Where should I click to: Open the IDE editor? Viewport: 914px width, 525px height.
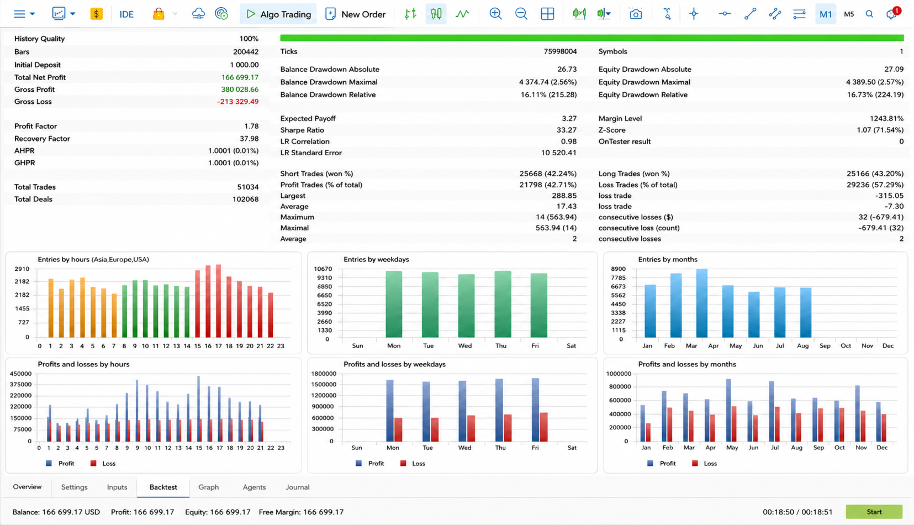click(x=126, y=14)
